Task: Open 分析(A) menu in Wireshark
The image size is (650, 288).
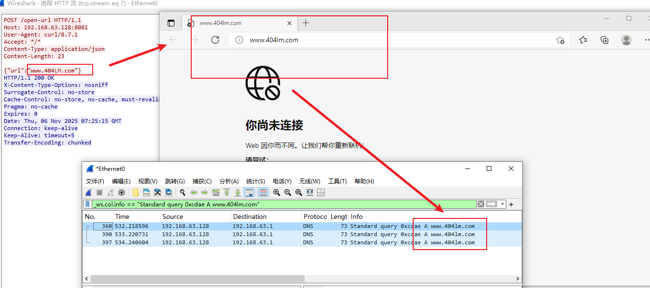Action: tap(229, 181)
